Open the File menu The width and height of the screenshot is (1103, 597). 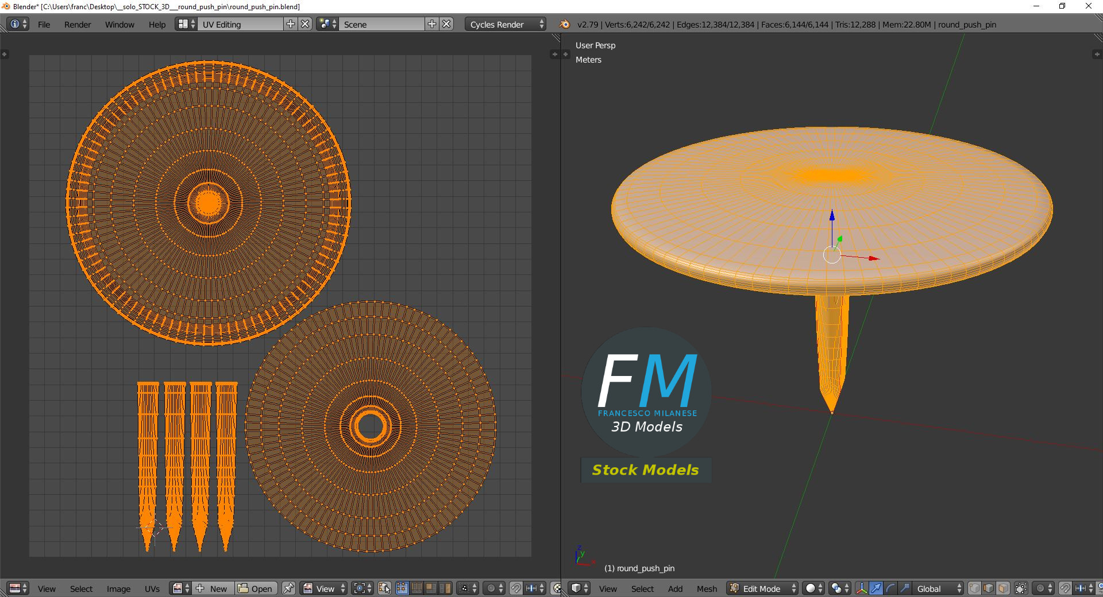click(x=44, y=25)
